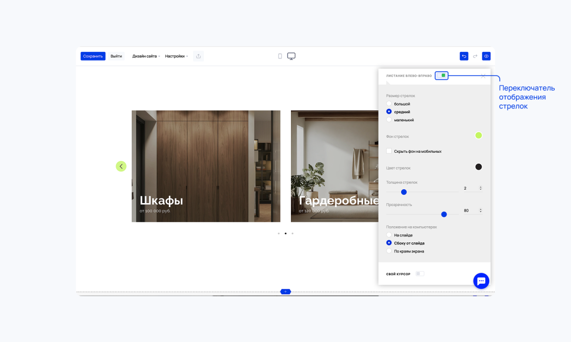Check Скрыть фон на мобильных
The image size is (571, 342).
click(x=389, y=151)
